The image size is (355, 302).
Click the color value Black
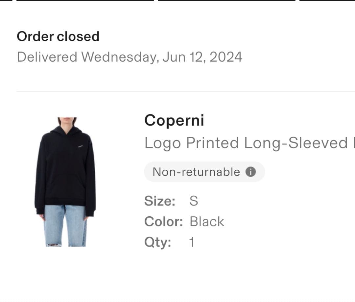coord(207,222)
